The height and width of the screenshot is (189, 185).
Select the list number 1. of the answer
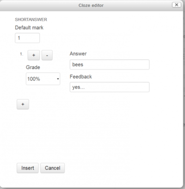tap(22, 54)
